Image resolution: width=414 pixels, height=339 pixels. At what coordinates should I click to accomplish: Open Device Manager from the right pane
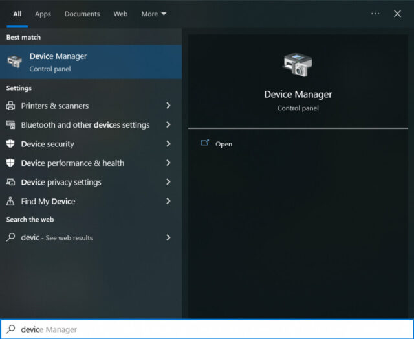point(223,144)
